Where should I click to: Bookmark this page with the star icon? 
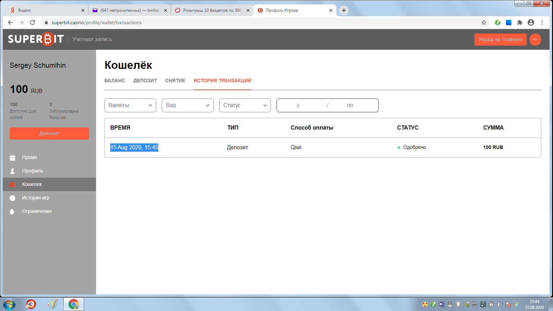pyautogui.click(x=484, y=22)
